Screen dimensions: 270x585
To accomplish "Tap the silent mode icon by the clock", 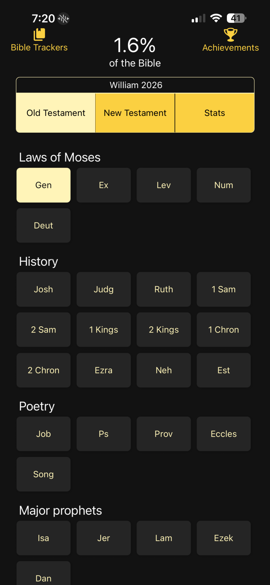I will 63,18.
